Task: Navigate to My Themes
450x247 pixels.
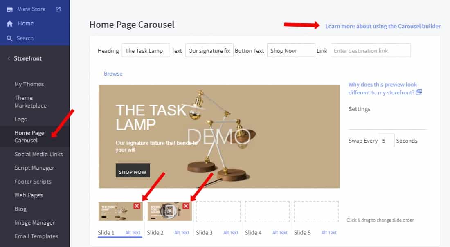Action: pos(29,84)
